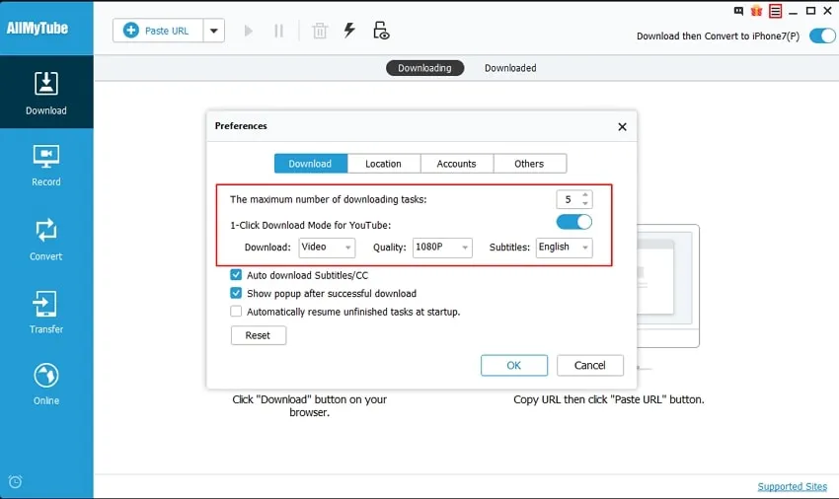Screen dimensions: 839x499
Task: Expand the Paste URL dropdown arrow
Action: 213,31
